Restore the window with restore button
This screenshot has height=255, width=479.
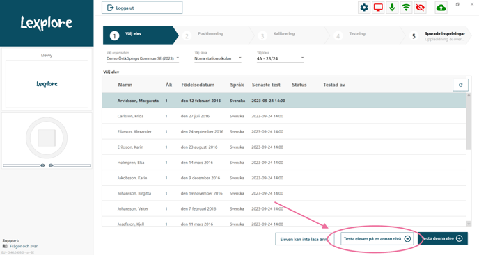pos(457,5)
